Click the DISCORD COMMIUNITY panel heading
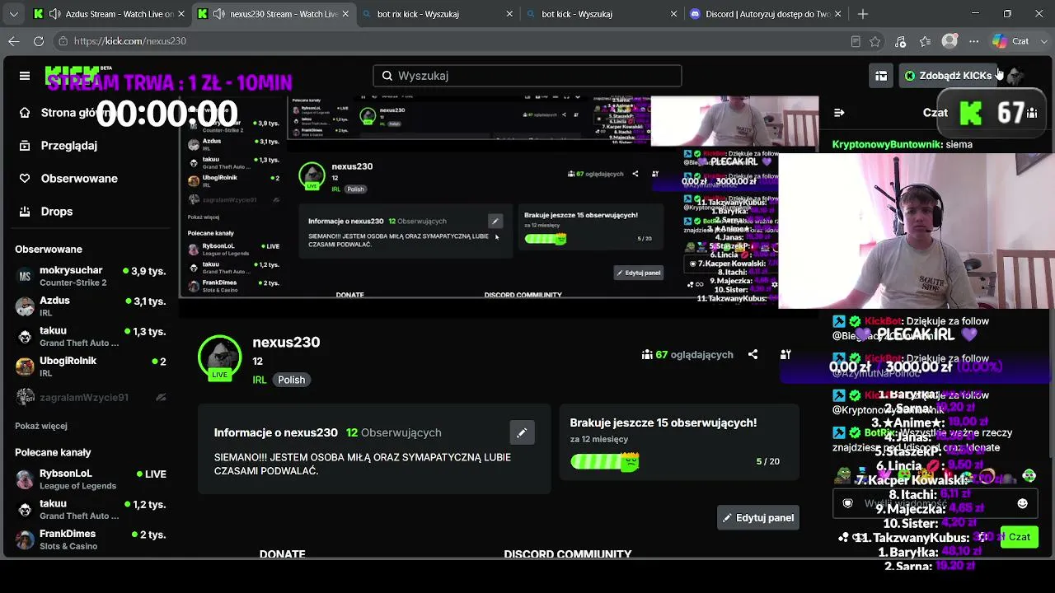The height and width of the screenshot is (593, 1055). click(x=568, y=554)
